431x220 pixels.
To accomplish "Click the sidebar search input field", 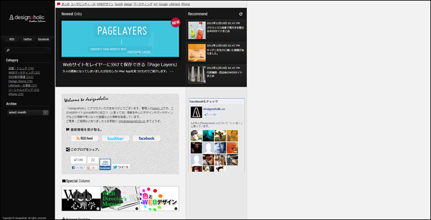I will (27, 50).
